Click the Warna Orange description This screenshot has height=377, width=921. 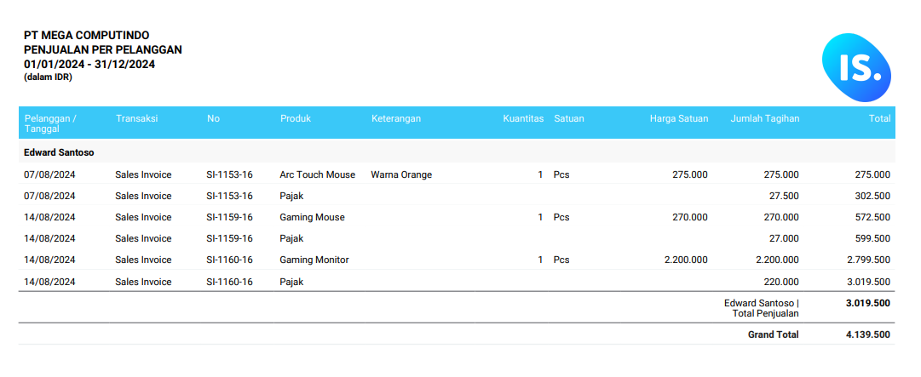tap(401, 174)
